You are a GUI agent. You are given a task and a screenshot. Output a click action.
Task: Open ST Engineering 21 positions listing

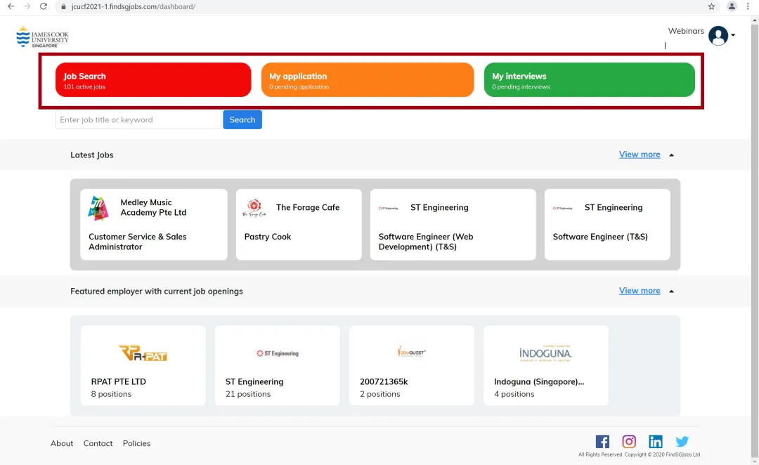pos(278,365)
